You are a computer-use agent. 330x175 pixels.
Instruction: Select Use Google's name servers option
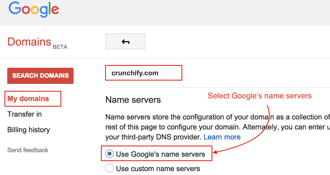click(110, 154)
